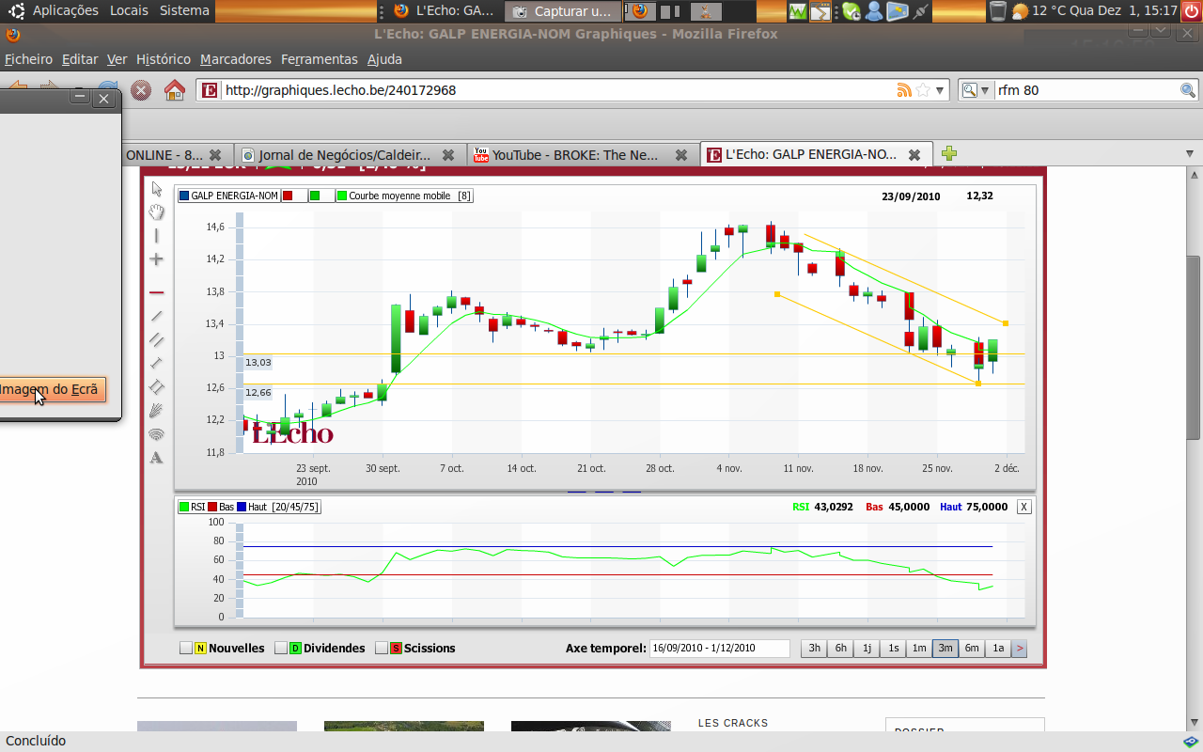Expand more time ranges with red arrow
Image resolution: width=1203 pixels, height=752 pixels.
click(x=1020, y=648)
